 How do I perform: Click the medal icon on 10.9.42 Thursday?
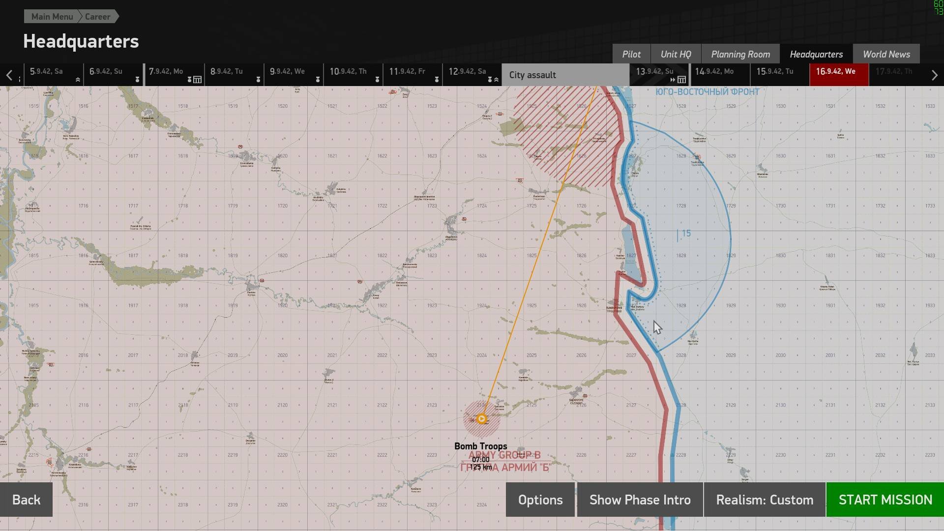pyautogui.click(x=377, y=80)
